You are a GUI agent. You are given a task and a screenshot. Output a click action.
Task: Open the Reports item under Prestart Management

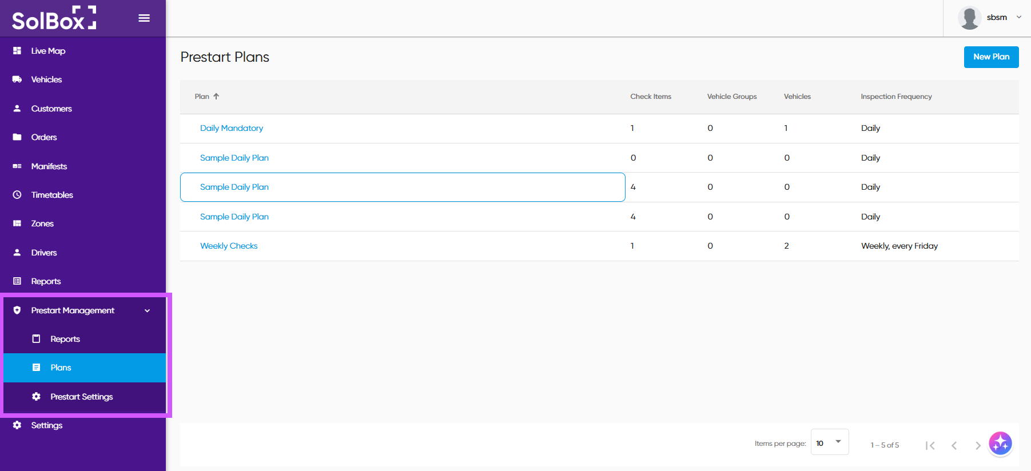coord(65,339)
